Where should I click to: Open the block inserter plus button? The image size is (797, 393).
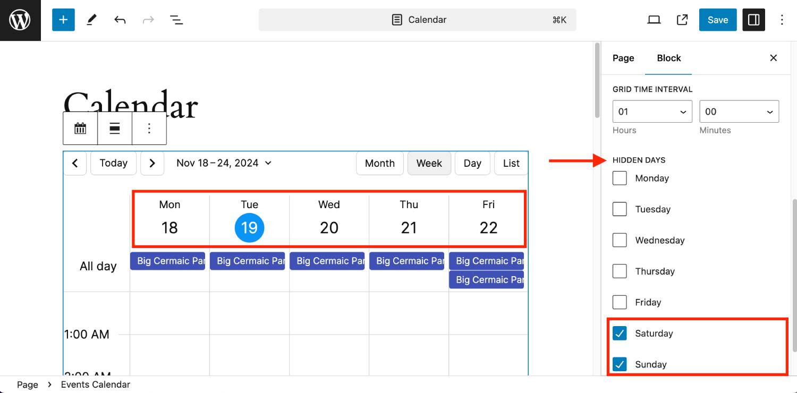63,20
